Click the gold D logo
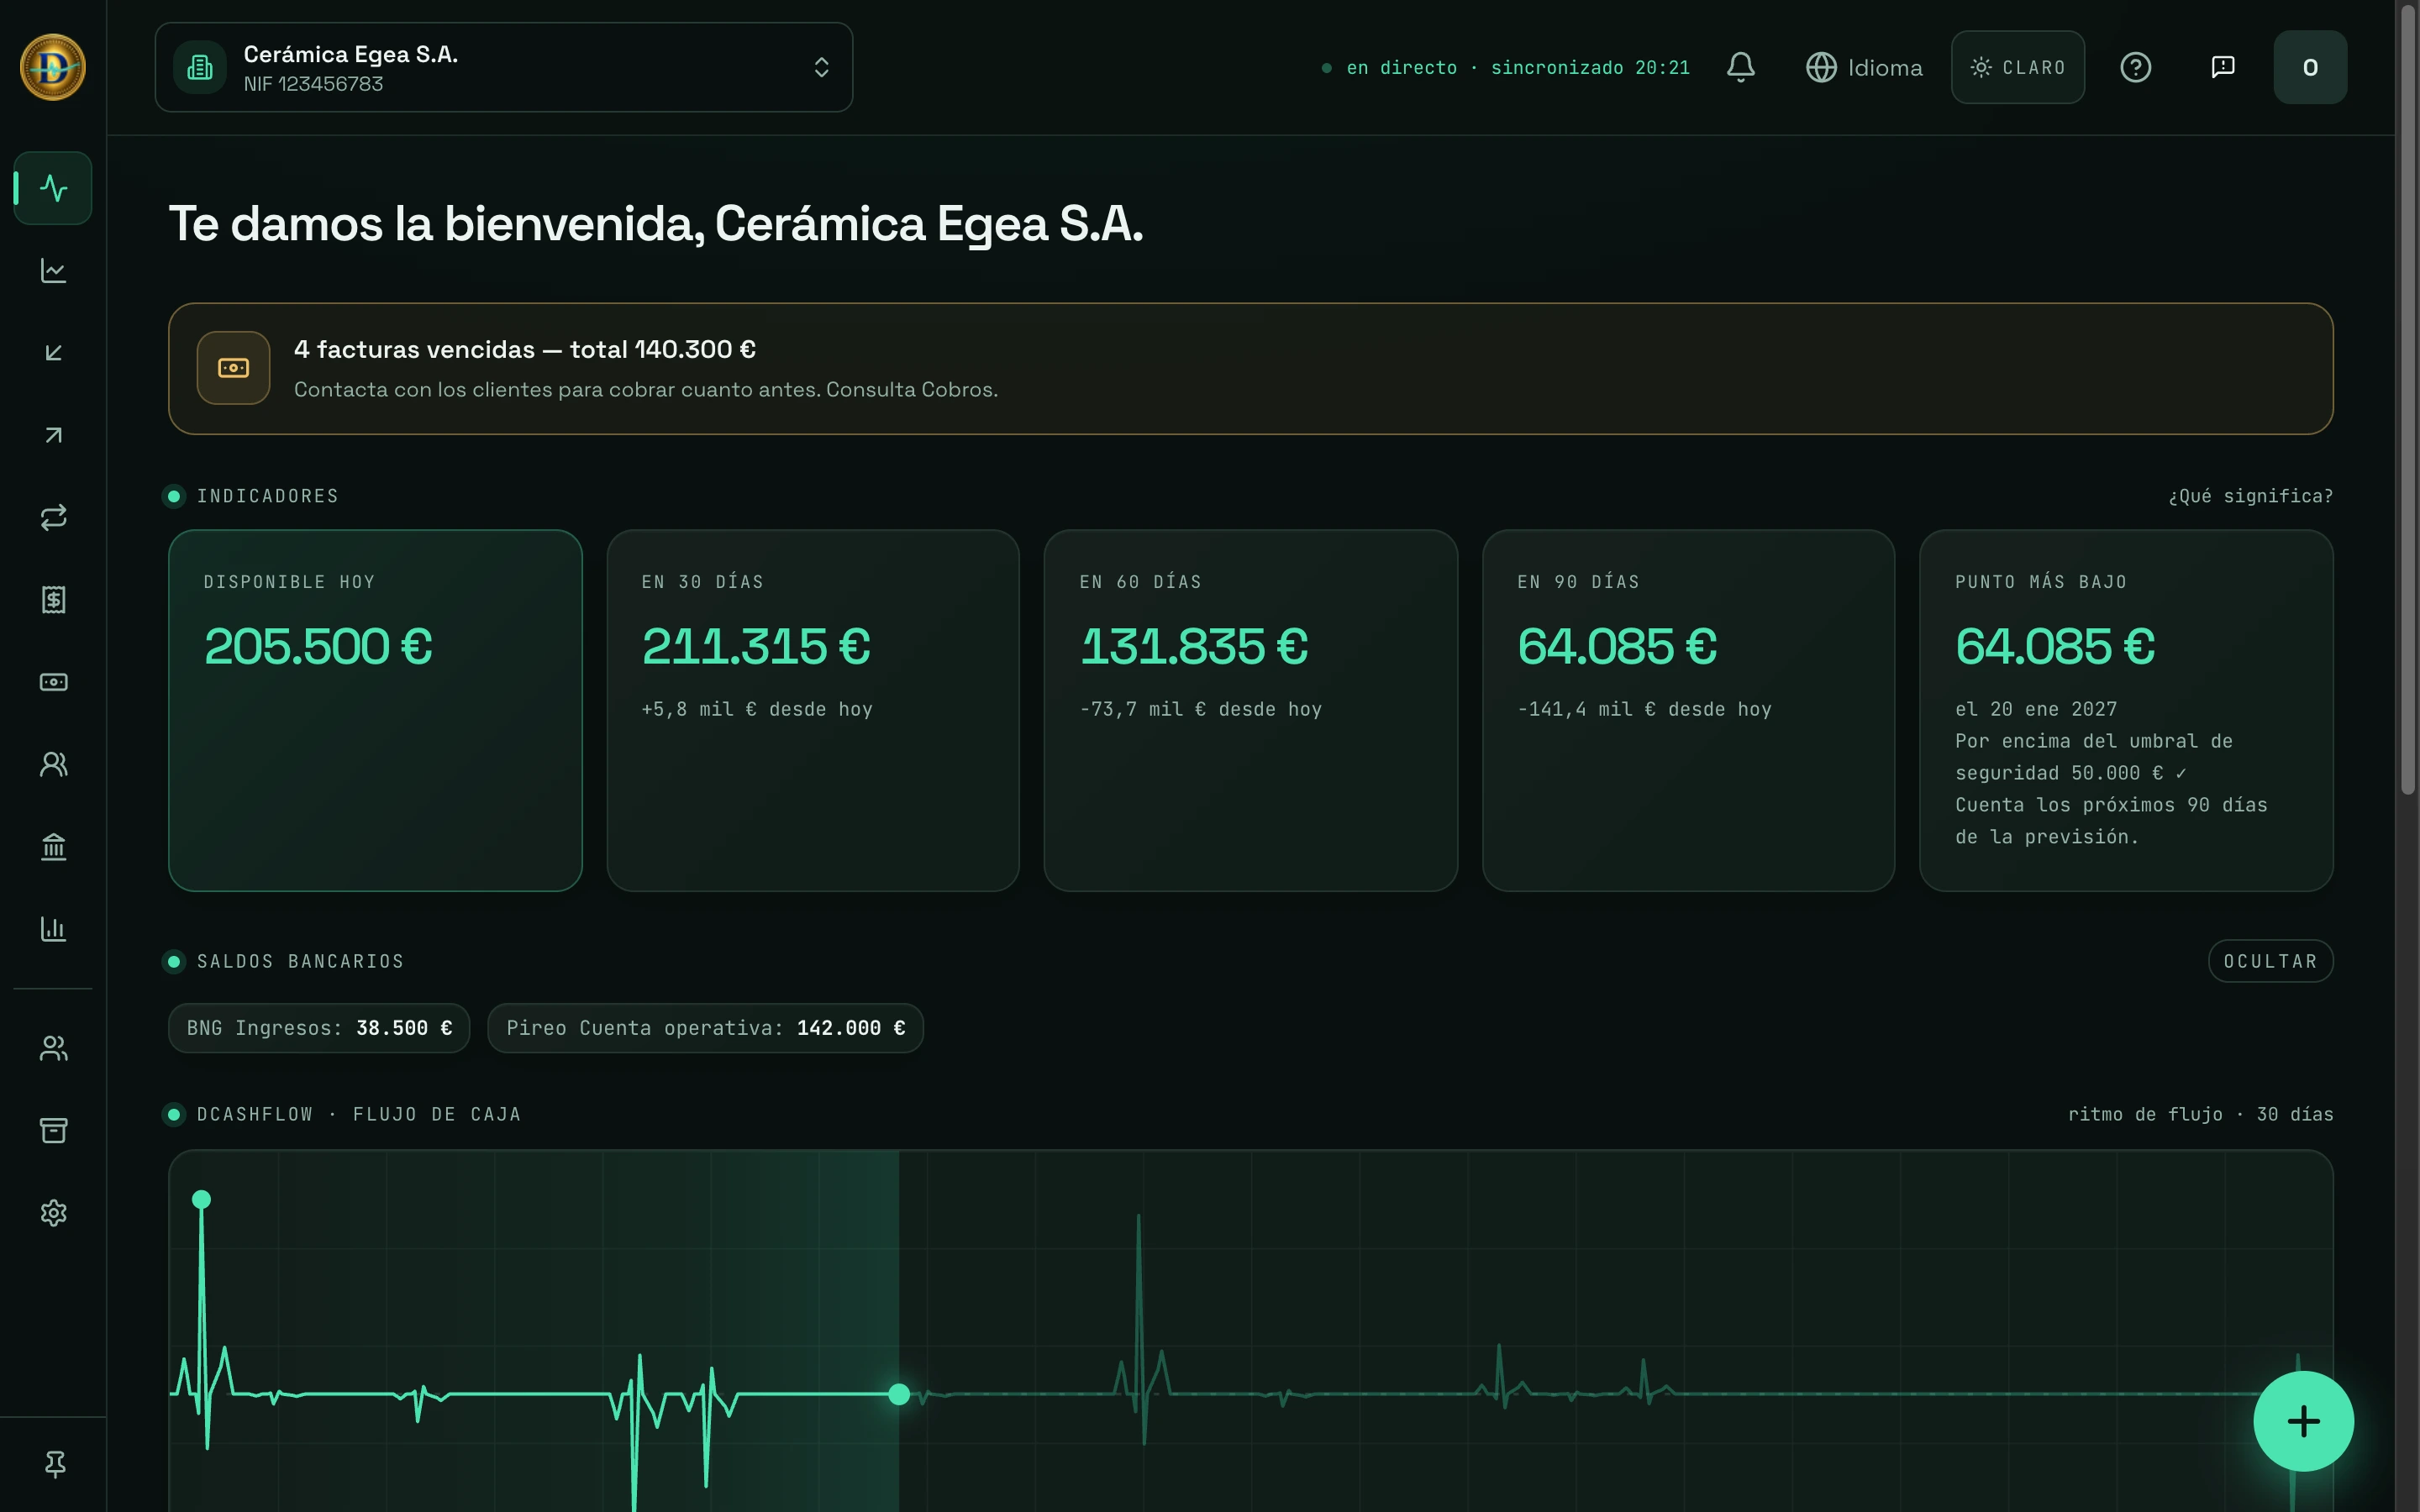Screen dimensions: 2420x1512 (53, 67)
